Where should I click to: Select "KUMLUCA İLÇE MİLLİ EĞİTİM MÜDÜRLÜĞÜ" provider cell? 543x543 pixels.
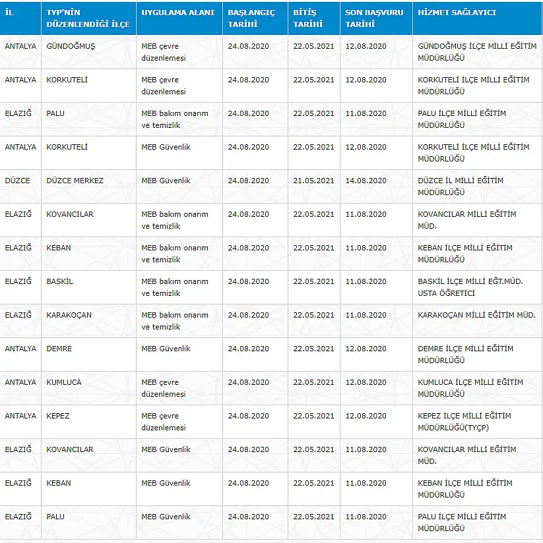477,388
